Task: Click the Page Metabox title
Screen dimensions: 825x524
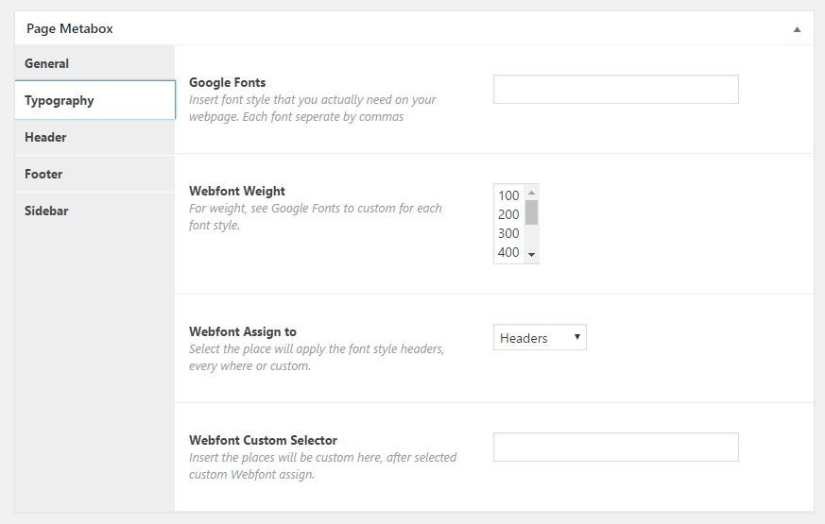Action: pos(69,28)
